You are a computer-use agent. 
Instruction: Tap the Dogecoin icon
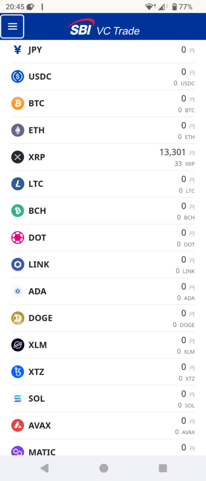(x=17, y=318)
